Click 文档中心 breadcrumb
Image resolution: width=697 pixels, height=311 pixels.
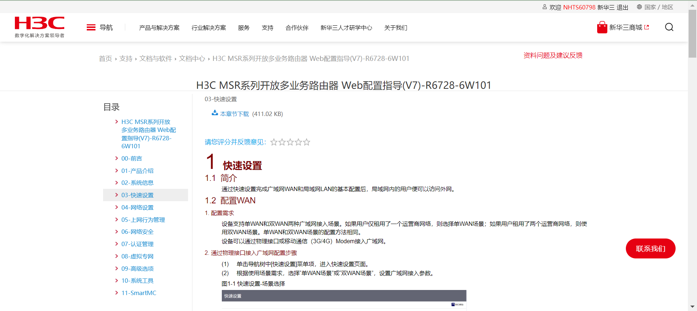click(192, 59)
